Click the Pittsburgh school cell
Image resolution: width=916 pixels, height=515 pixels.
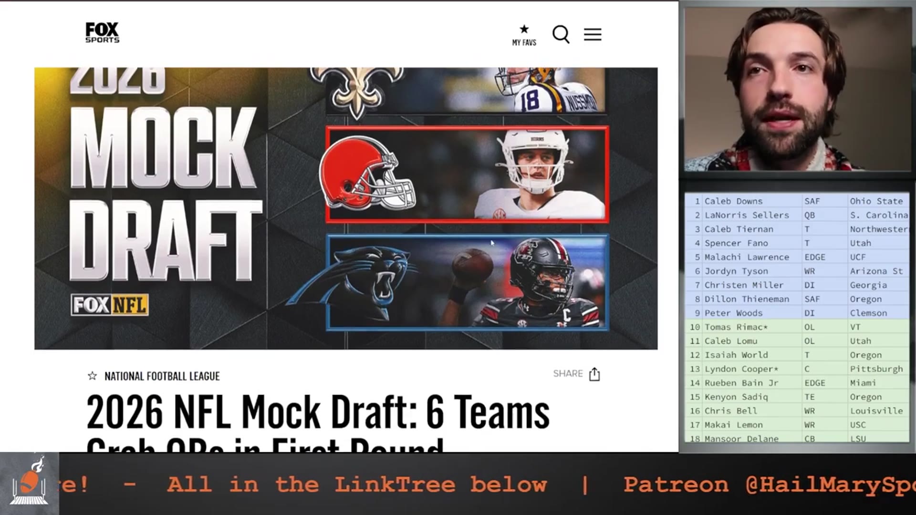pos(878,369)
